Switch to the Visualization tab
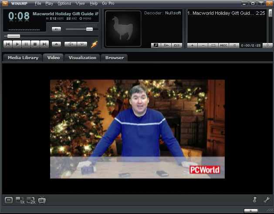Screen dimensions: 274x214 coord(82,57)
